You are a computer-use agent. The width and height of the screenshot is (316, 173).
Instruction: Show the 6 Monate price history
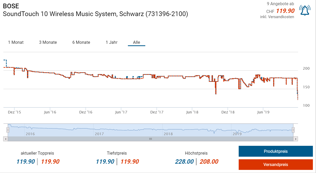[x=81, y=42]
